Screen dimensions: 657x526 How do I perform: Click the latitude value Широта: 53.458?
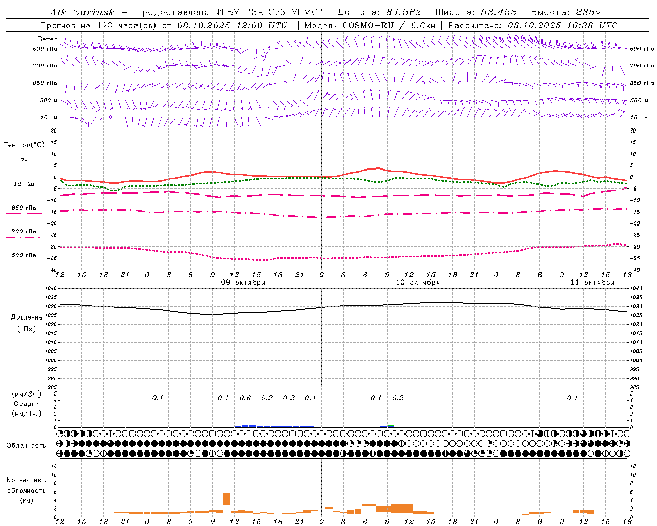(x=476, y=13)
